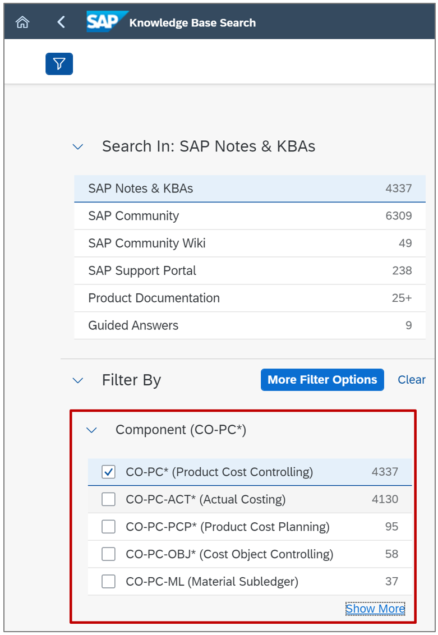This screenshot has height=635, width=438.
Task: Select Guided Answers source
Action: pyautogui.click(x=250, y=325)
